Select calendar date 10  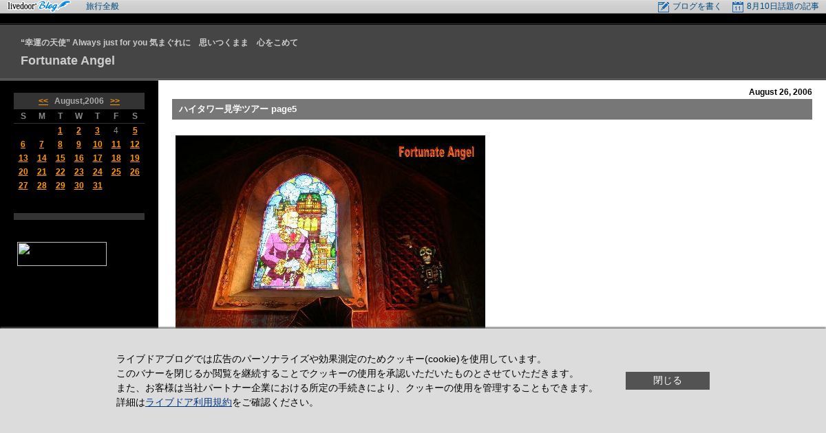click(x=97, y=144)
